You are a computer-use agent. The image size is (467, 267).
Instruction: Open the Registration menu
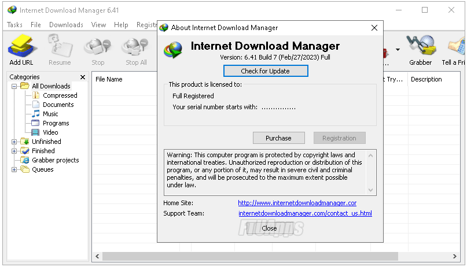coord(146,25)
